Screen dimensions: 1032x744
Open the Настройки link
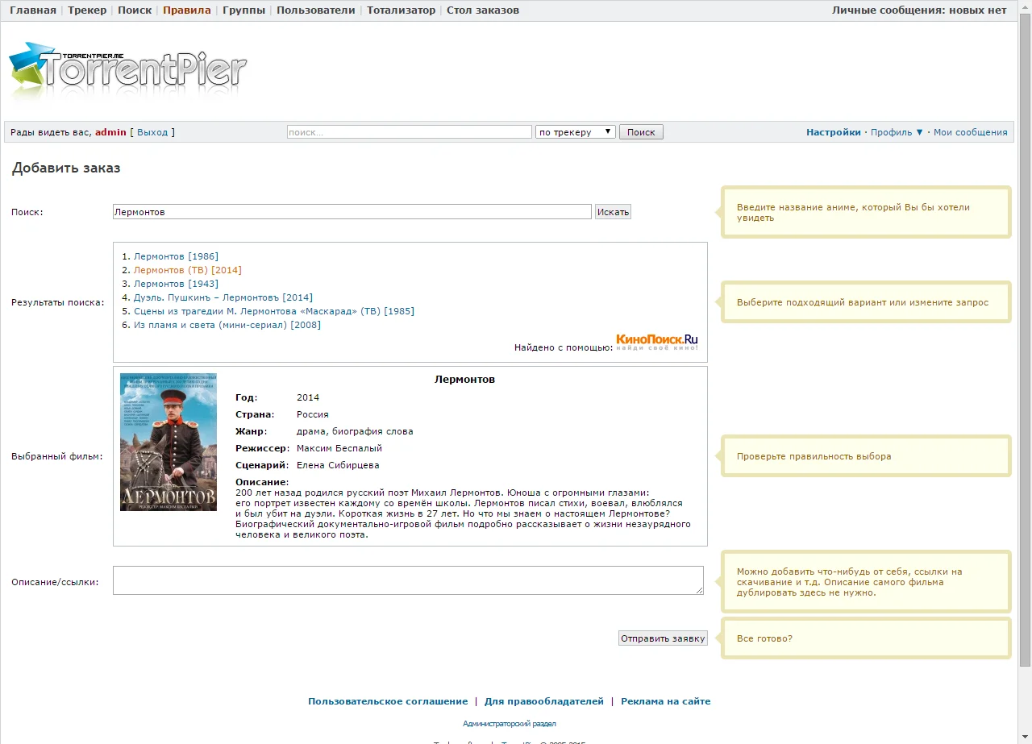click(x=834, y=132)
